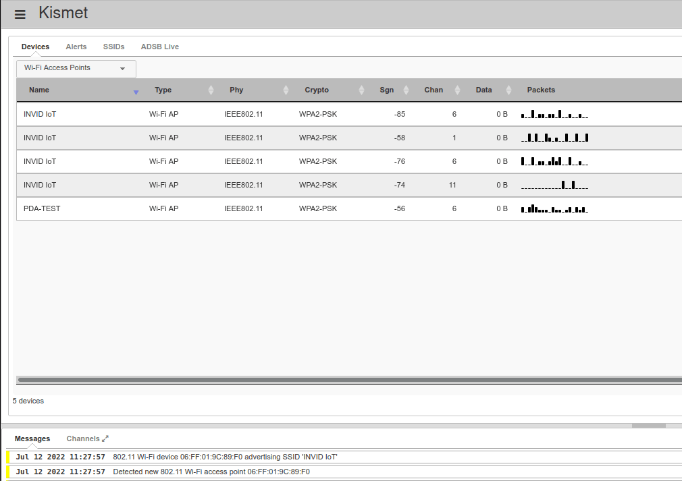Click the Crypto column sort icon
Screen dimensions: 682x481
[x=361, y=90]
